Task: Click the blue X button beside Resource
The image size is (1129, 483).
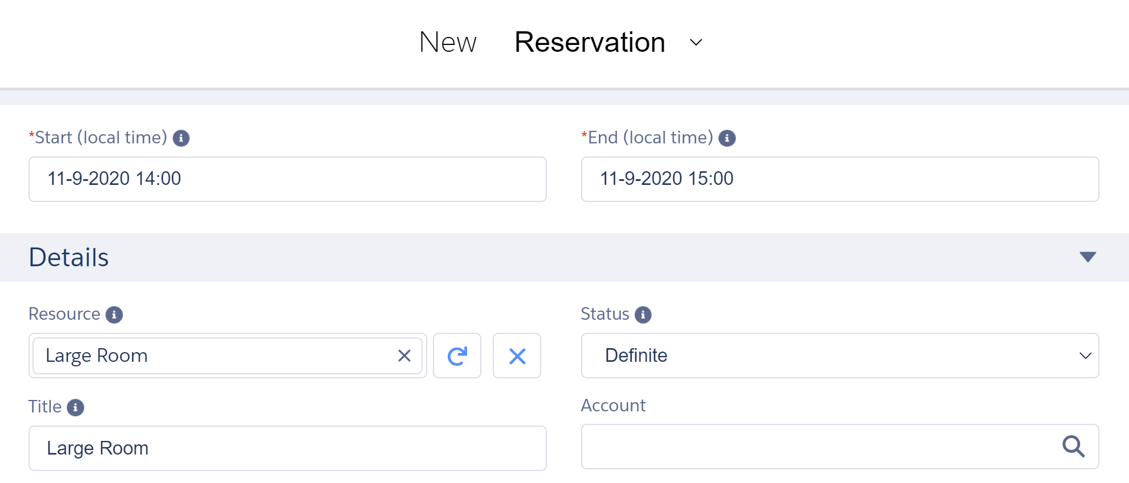Action: (517, 356)
